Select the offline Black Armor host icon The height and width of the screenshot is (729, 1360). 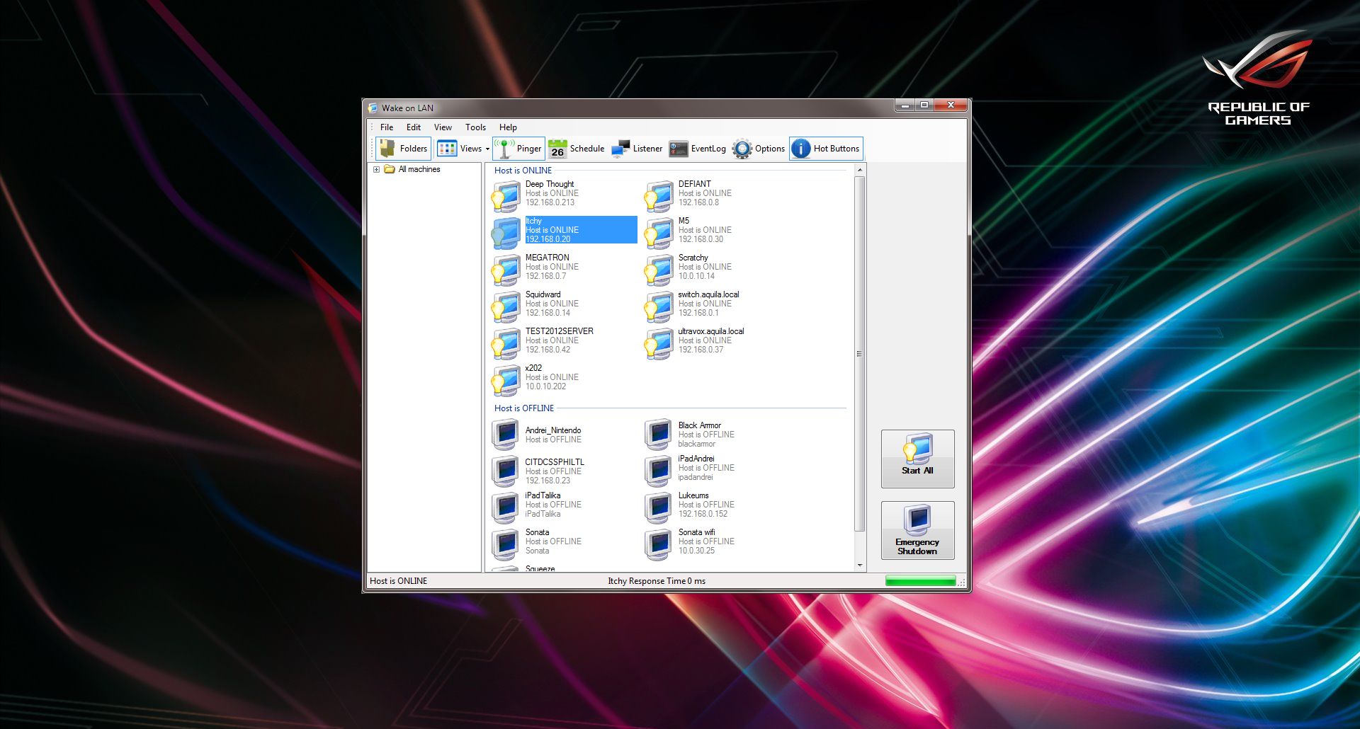[658, 434]
